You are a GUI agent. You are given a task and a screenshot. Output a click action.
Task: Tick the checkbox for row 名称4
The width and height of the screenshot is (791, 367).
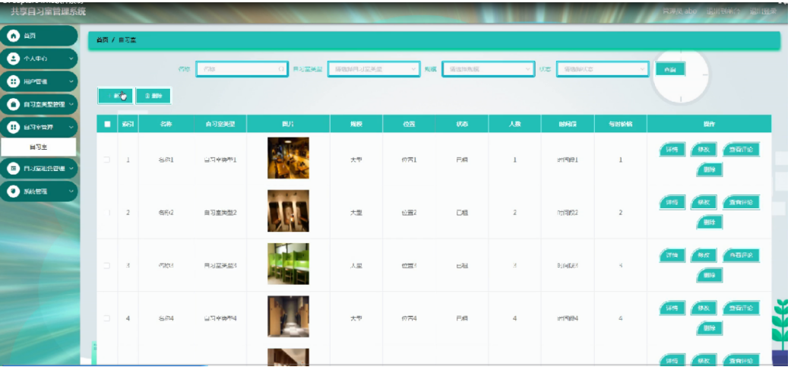[x=107, y=318]
